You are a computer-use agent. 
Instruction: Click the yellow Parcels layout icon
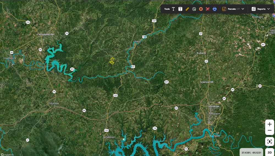click(x=224, y=9)
